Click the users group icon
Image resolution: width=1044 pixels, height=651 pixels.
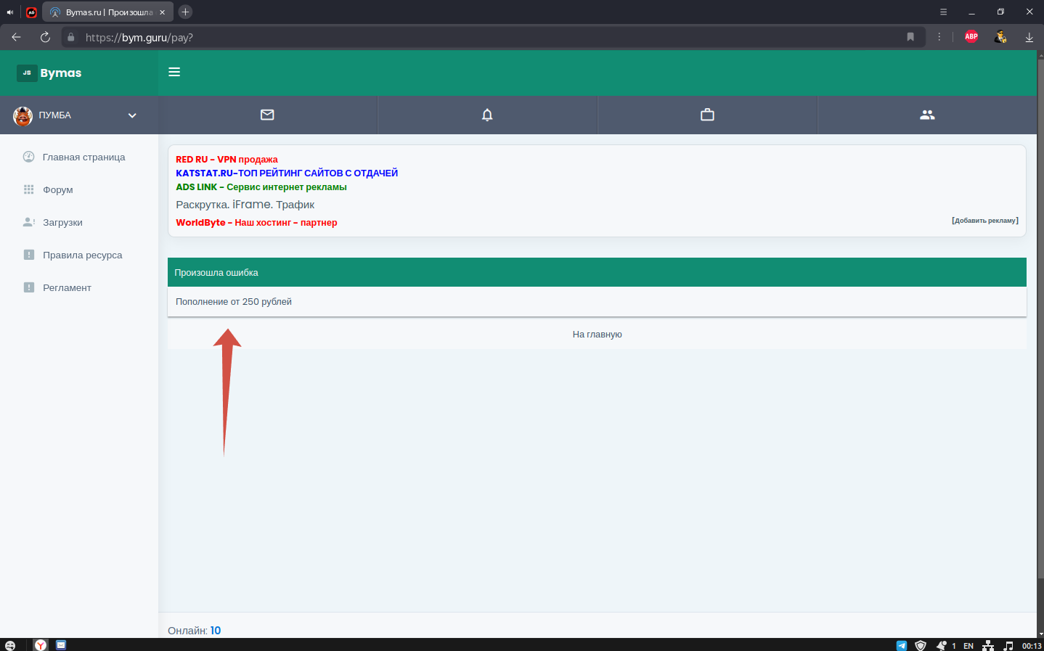[927, 115]
